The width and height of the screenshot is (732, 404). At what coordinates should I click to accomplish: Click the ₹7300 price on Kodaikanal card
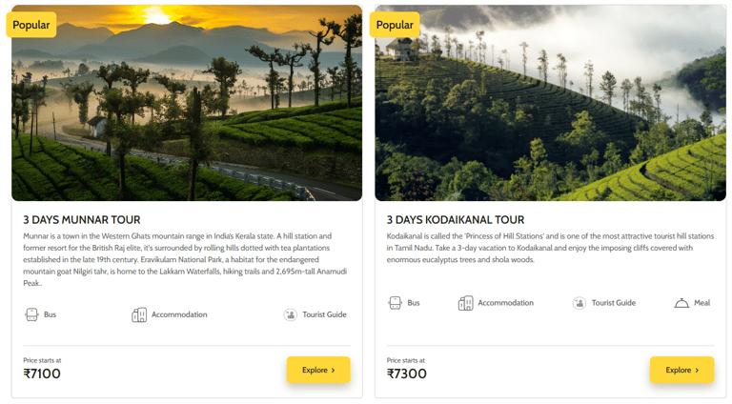407,374
